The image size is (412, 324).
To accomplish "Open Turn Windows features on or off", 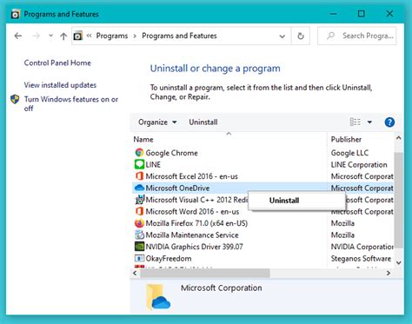I will (x=71, y=103).
